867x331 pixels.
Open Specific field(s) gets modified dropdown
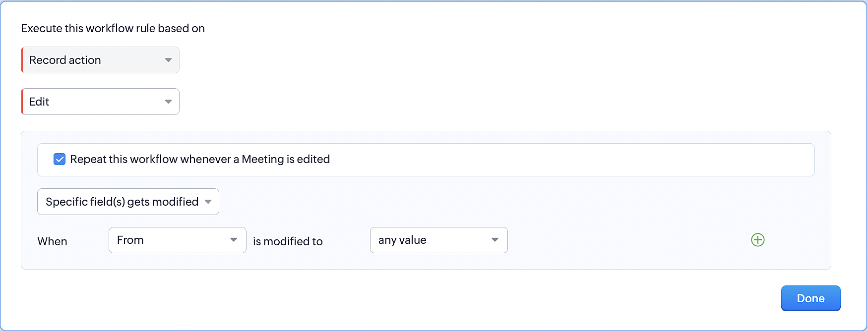(128, 202)
